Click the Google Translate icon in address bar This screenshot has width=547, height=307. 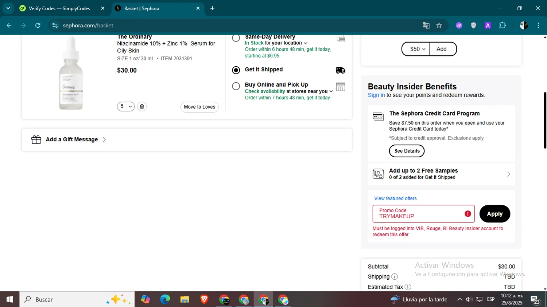(x=426, y=25)
